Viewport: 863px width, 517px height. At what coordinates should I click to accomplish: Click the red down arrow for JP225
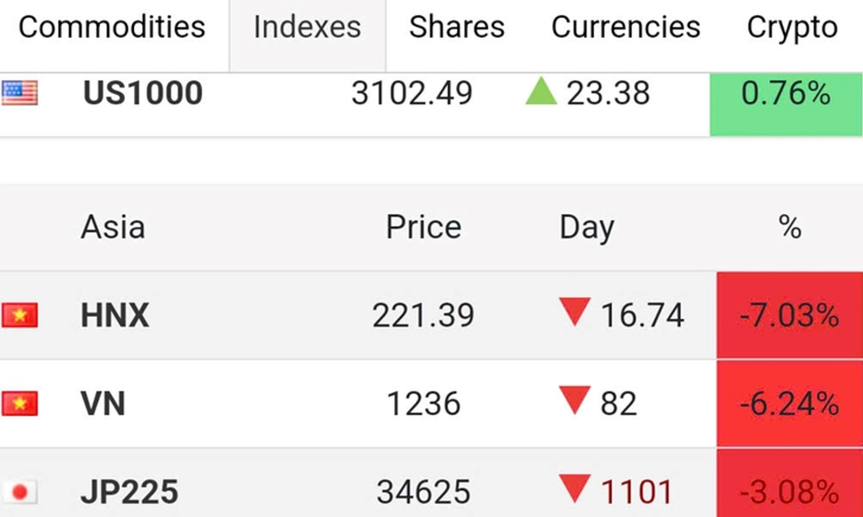575,488
